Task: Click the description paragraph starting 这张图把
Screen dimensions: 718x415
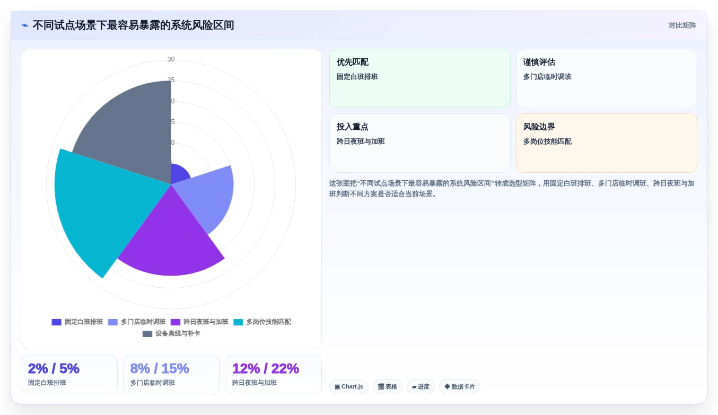Action: point(512,189)
